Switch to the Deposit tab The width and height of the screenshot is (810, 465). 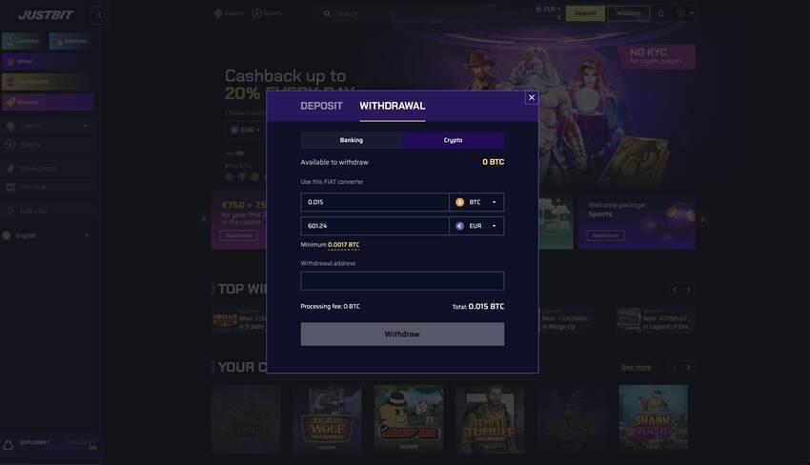(x=321, y=106)
